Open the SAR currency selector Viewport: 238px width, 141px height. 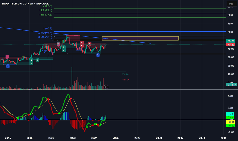tap(232, 4)
